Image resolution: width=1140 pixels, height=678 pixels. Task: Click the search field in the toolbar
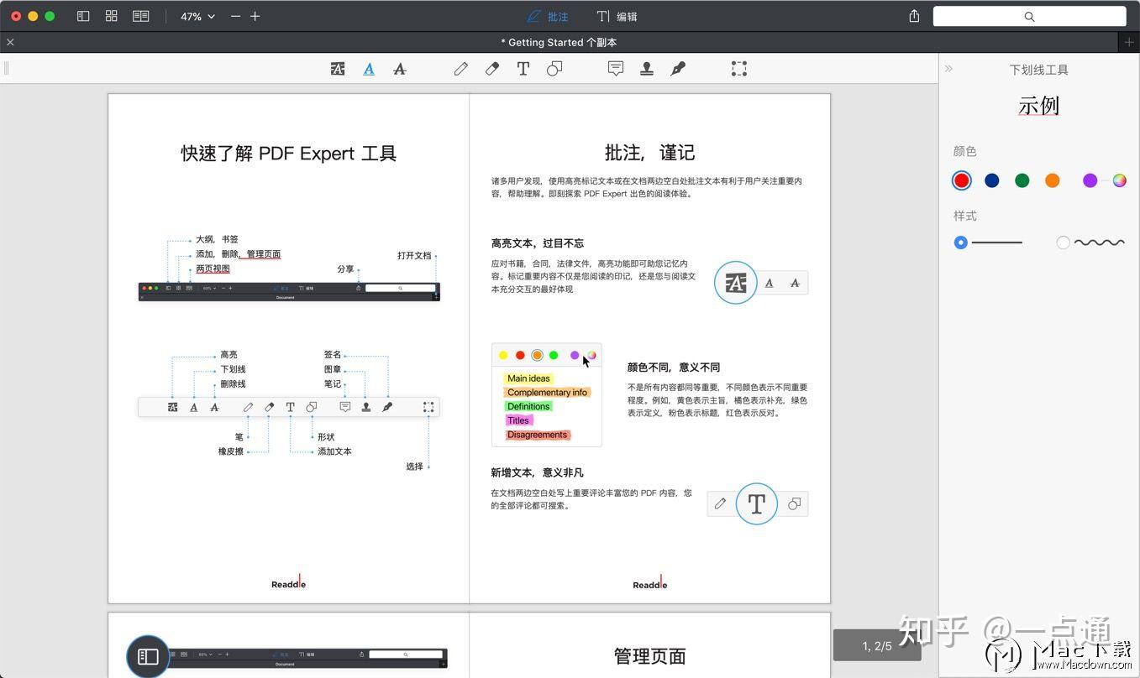[x=1029, y=16]
